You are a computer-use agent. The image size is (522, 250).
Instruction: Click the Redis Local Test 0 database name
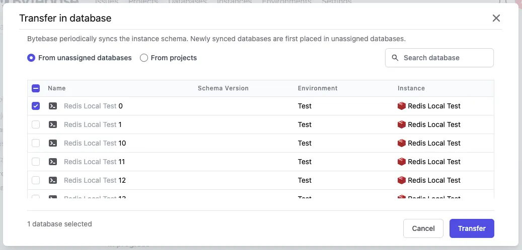(93, 106)
